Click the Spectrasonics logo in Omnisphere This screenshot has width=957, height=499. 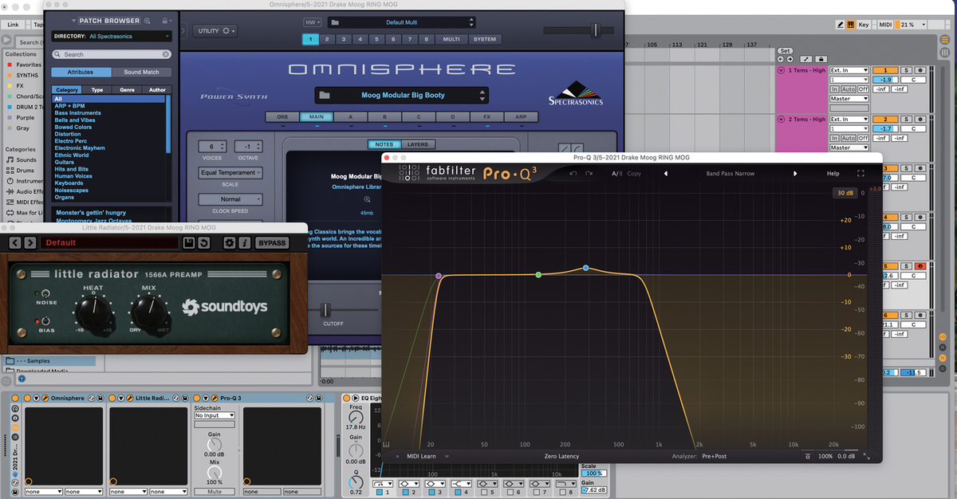[576, 93]
